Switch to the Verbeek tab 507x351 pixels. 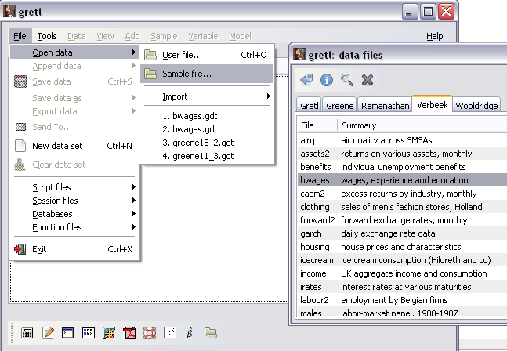coord(433,104)
